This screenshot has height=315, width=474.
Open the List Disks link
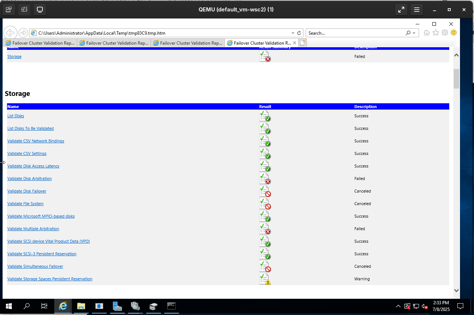[x=16, y=116]
